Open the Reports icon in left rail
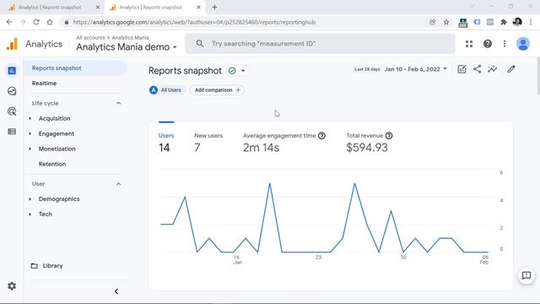The width and height of the screenshot is (540, 304). [12, 71]
